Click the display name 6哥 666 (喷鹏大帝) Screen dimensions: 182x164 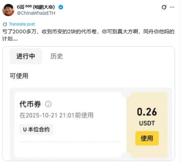click(36, 7)
